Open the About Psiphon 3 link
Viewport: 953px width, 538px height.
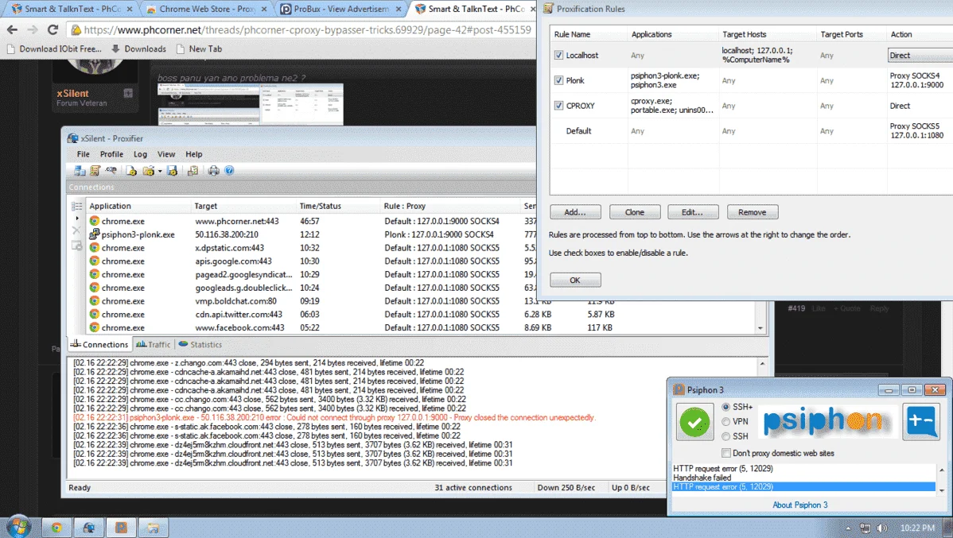(x=799, y=505)
